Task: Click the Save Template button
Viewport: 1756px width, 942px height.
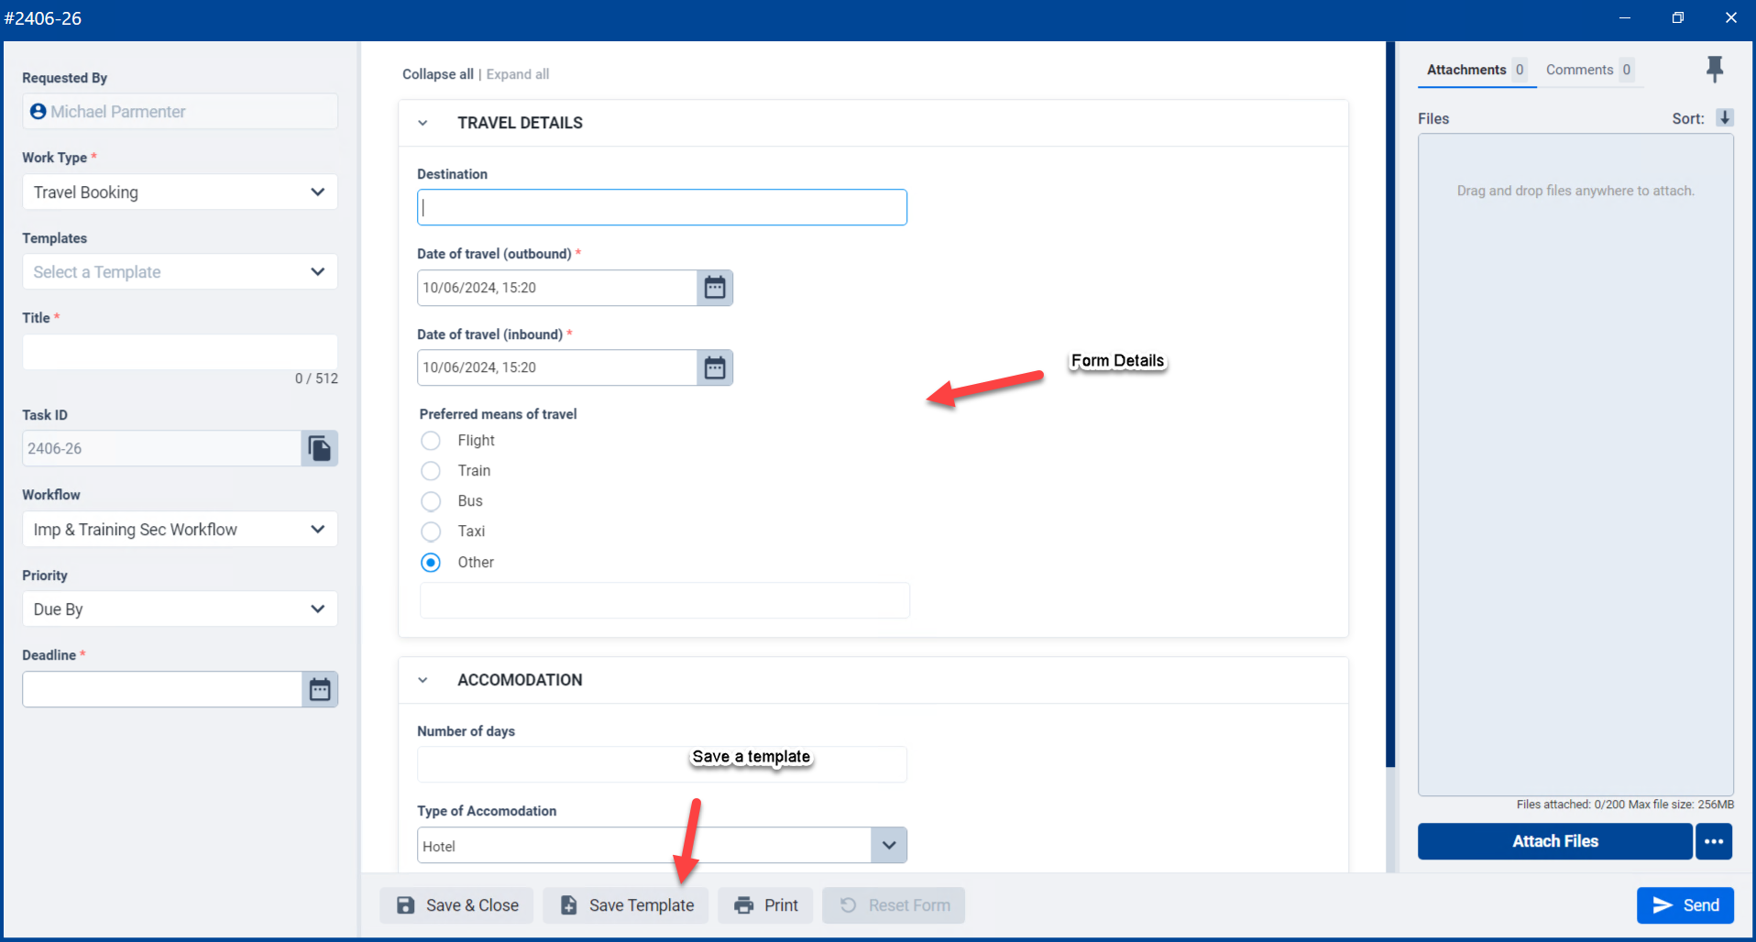Action: pyautogui.click(x=626, y=904)
